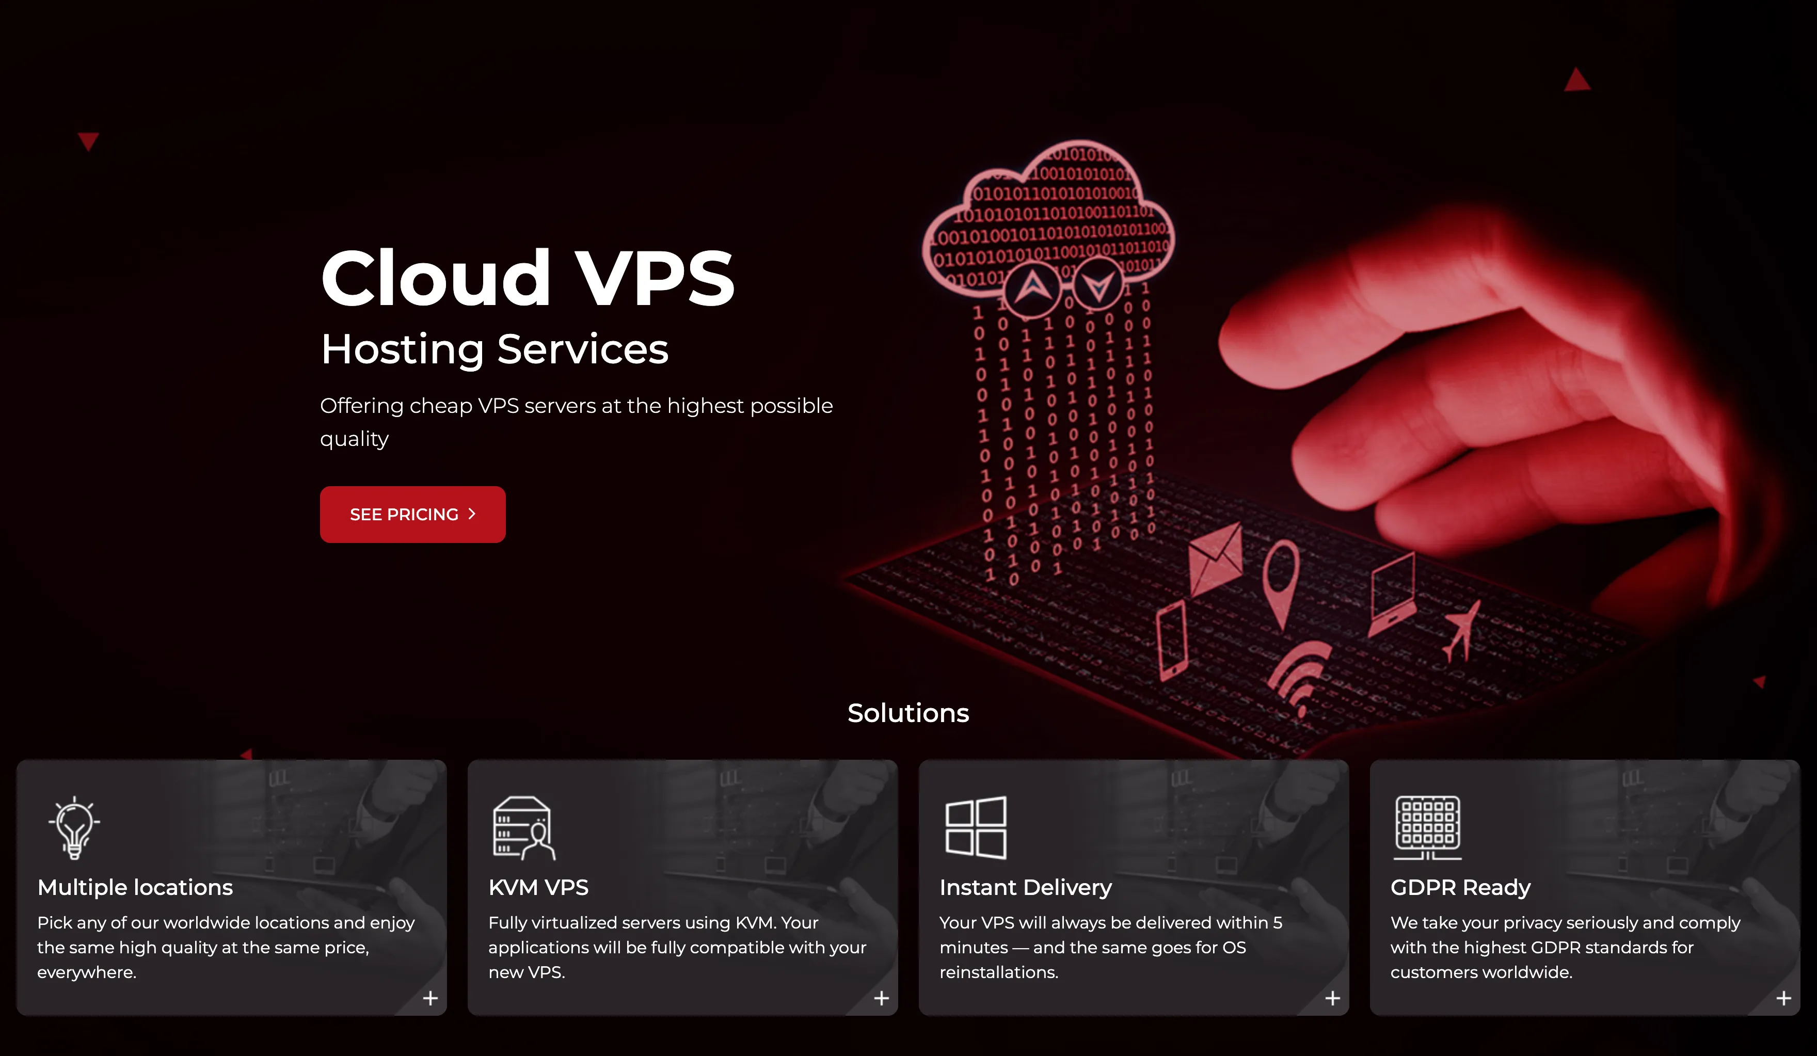Click the GDPR Ready heading
This screenshot has height=1056, width=1817.
(1460, 887)
